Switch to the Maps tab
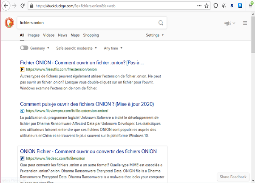 pos(75,35)
